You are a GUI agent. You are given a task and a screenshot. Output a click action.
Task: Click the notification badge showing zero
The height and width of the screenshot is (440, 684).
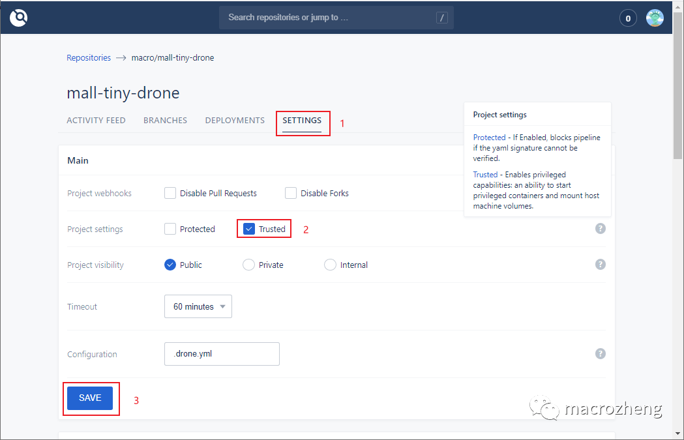[627, 18]
